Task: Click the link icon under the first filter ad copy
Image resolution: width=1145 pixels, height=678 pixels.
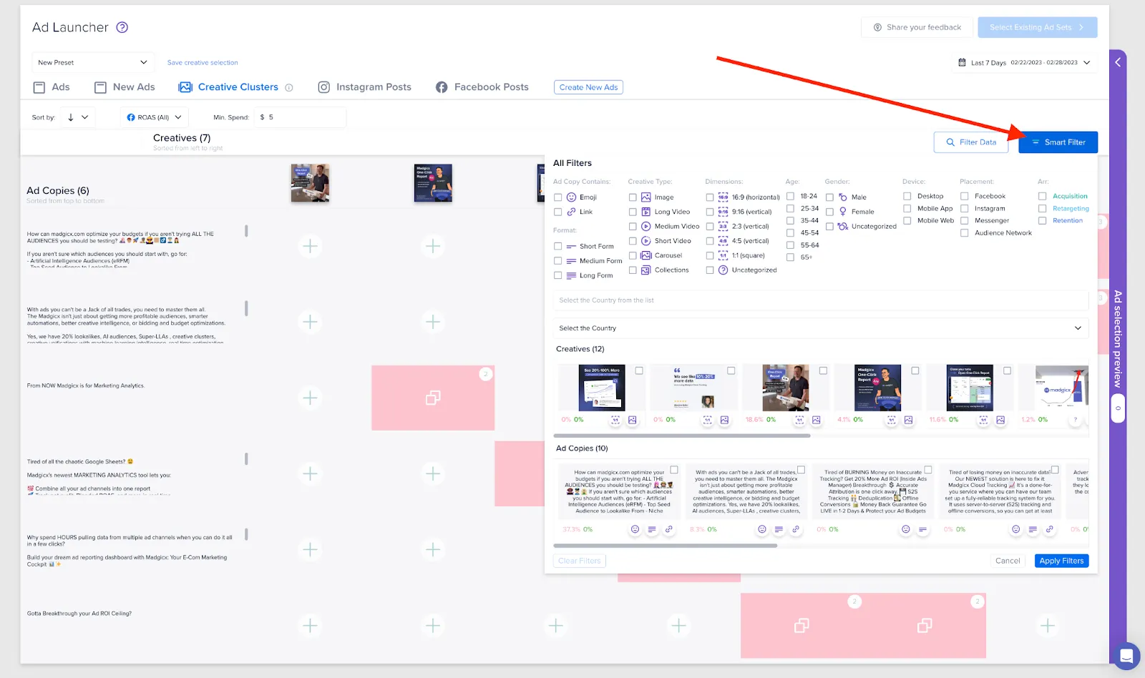Action: click(x=669, y=529)
